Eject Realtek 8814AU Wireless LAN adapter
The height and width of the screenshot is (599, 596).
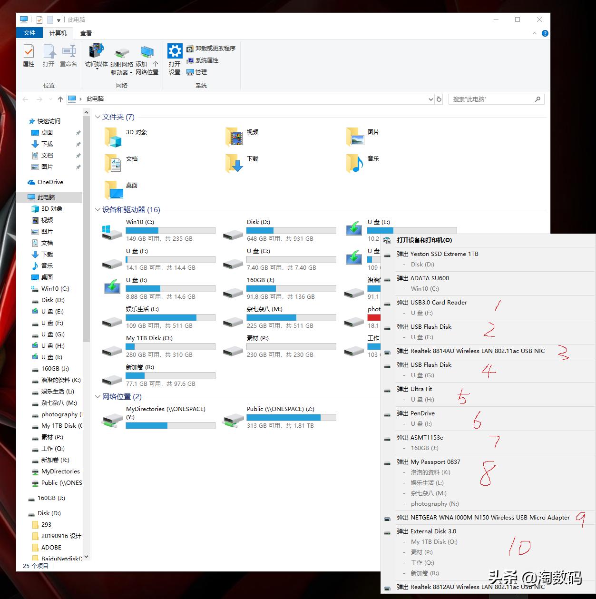point(471,351)
